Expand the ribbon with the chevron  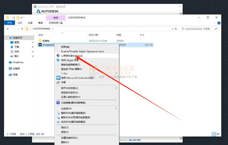pyautogui.click(x=215, y=23)
